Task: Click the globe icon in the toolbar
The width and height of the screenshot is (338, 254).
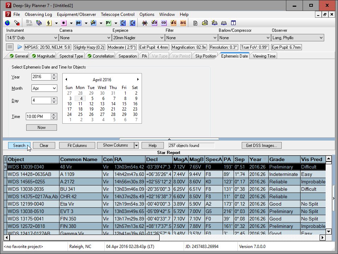Action: 7,23
